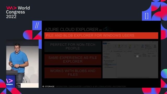This screenshot has width=167, height=94.
Task: Select the EMULATORS section in the slide footer
Action: pyautogui.click(x=105, y=86)
